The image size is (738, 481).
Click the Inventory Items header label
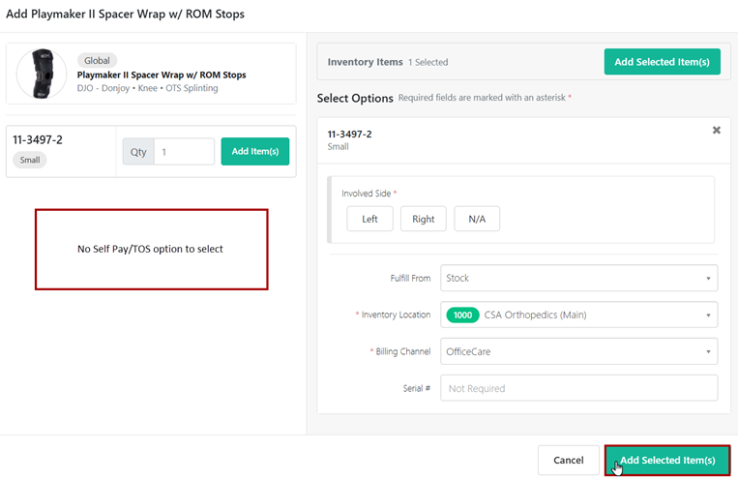[365, 62]
